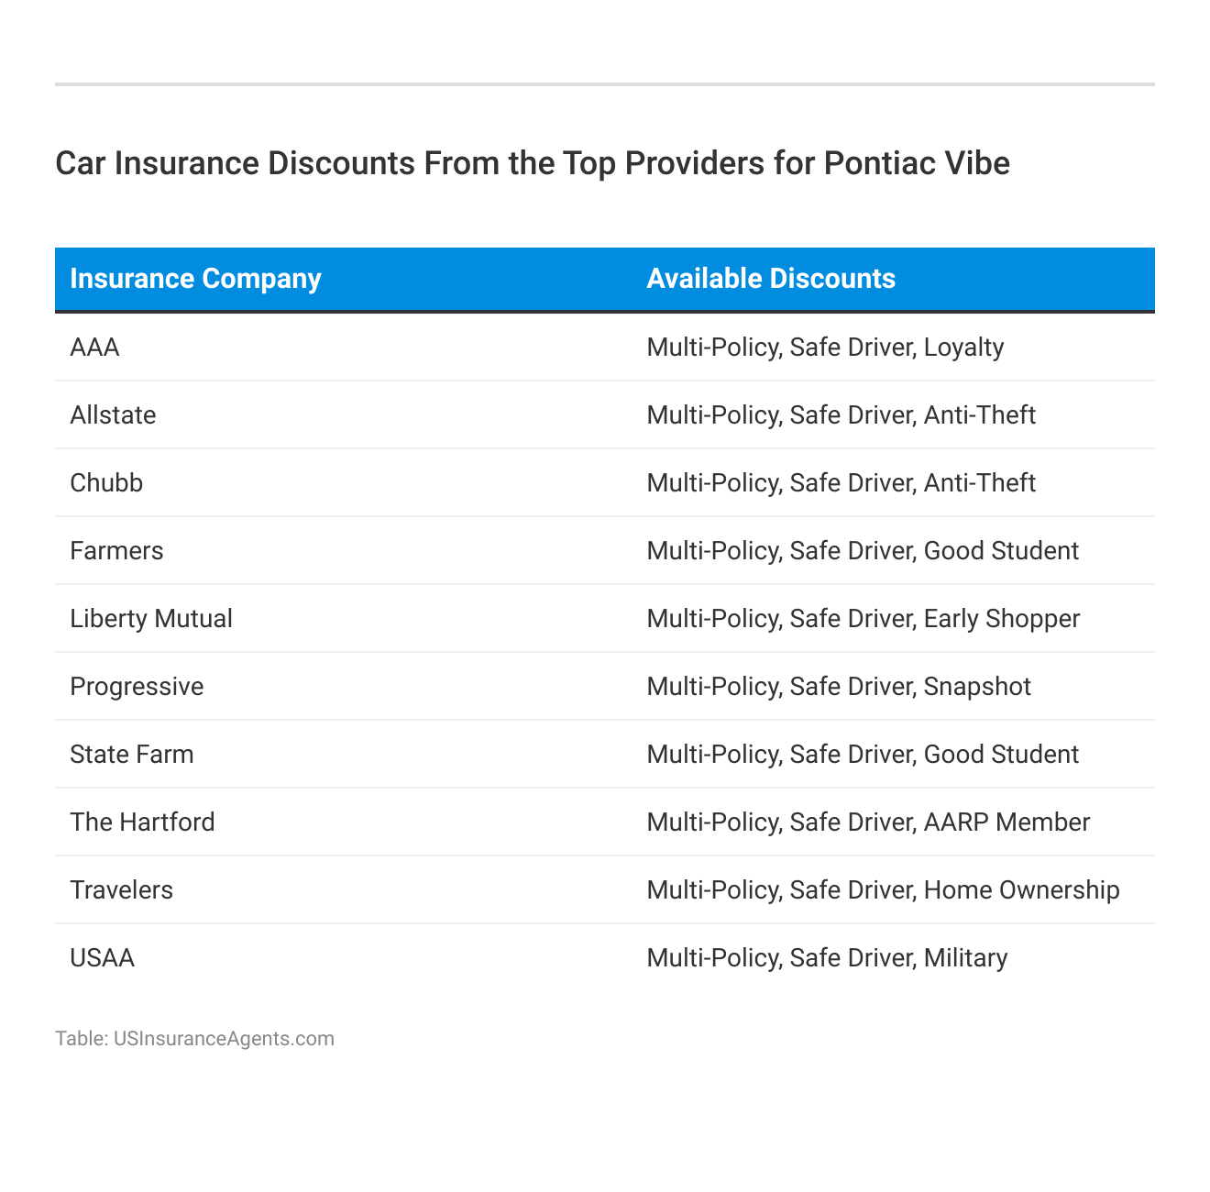Image resolution: width=1210 pixels, height=1192 pixels.
Task: Select the Chubb company cell
Action: point(106,483)
